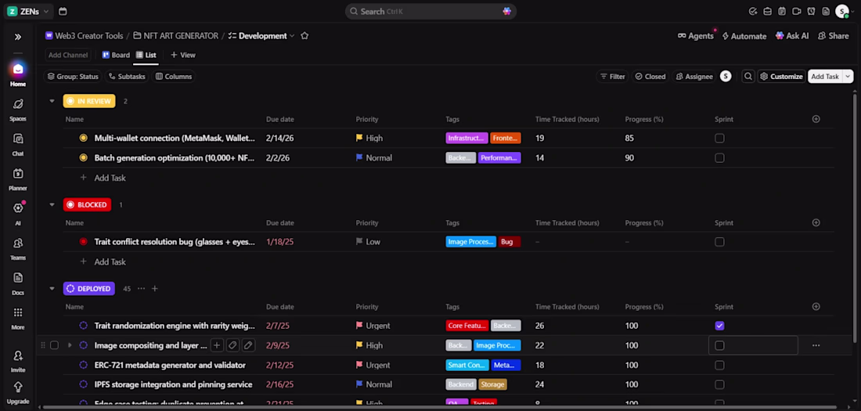Switch to the Board view tab
The height and width of the screenshot is (411, 861).
[x=116, y=55]
